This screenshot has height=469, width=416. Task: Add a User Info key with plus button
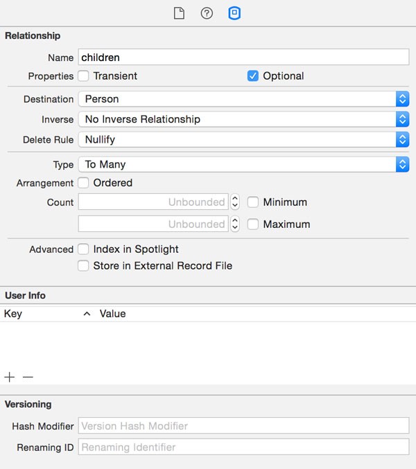click(10, 377)
